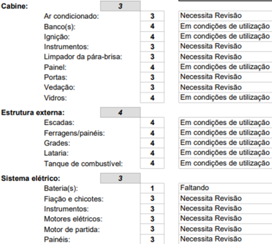This screenshot has height=244, width=272.
Task: Click the Bateria(s) rating cell
Action: (152, 189)
